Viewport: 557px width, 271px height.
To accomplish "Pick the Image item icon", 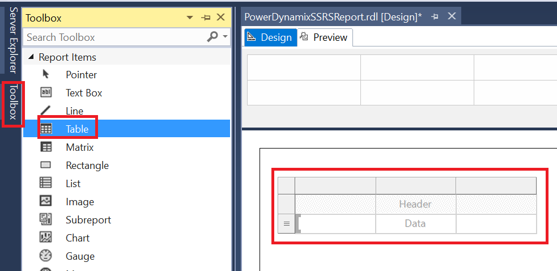I will 46,201.
